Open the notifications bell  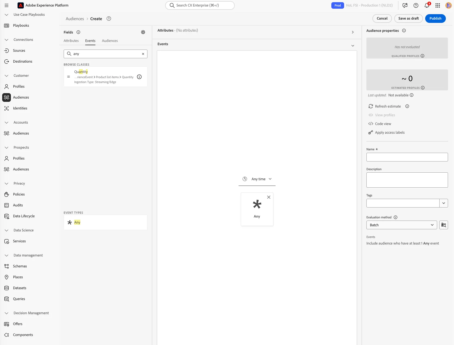pyautogui.click(x=427, y=5)
